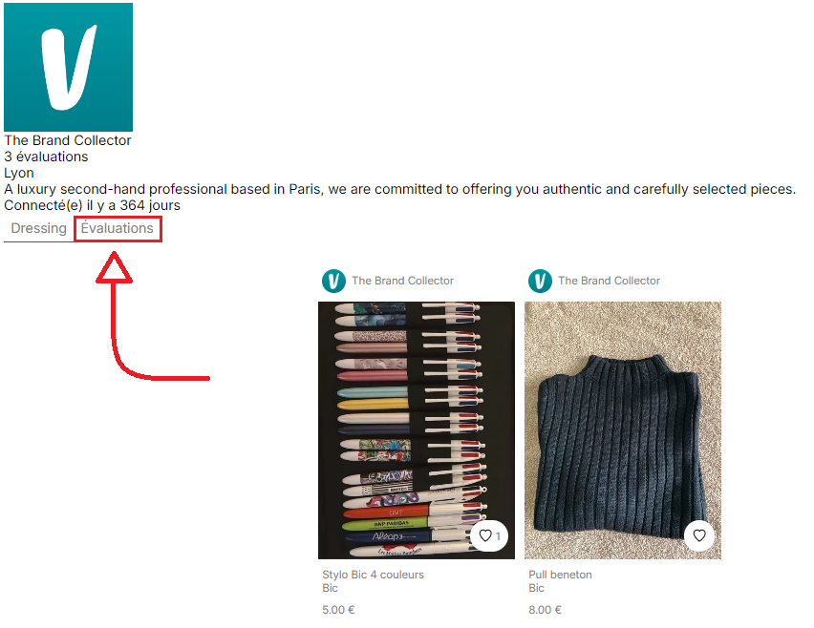Viewport: 814px width, 628px height.
Task: Click the 8.00 € price
Action: (x=546, y=610)
